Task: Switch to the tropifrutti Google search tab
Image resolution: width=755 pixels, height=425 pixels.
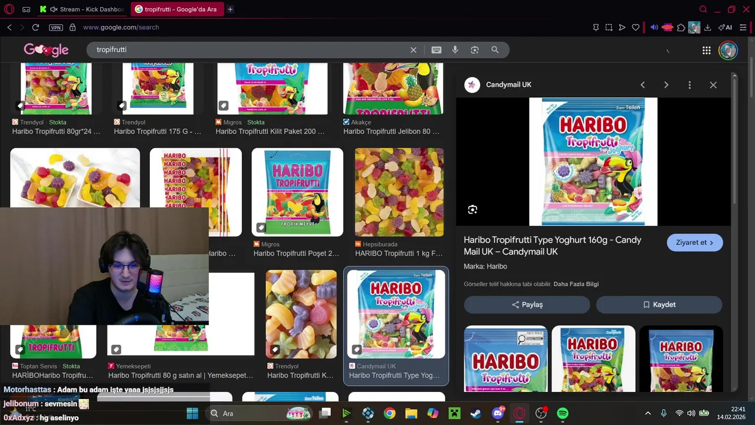Action: click(176, 9)
